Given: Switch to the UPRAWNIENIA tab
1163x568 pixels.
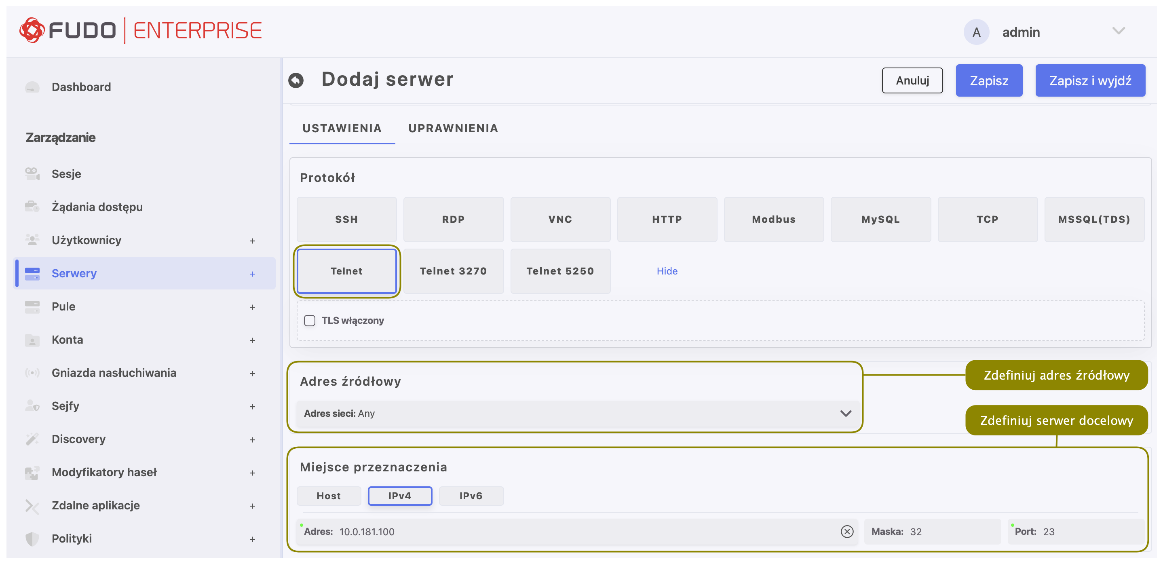Looking at the screenshot, I should coord(453,128).
